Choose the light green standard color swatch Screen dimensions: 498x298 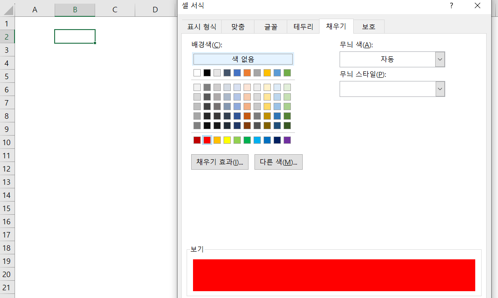[x=237, y=140]
